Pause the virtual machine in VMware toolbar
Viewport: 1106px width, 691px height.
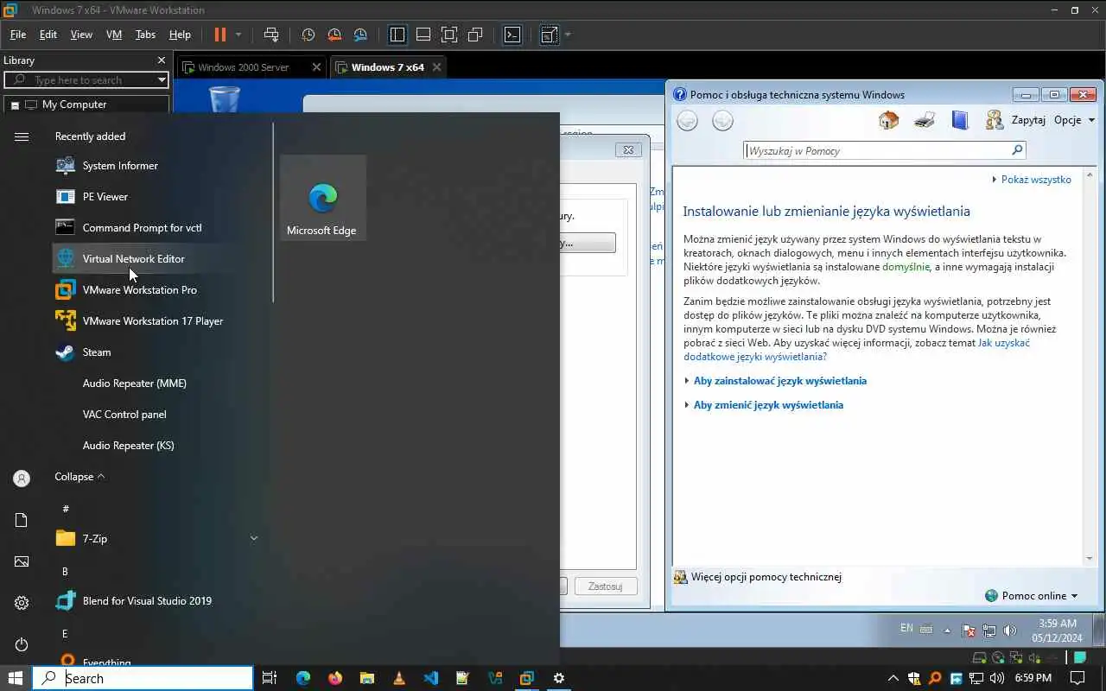coord(219,35)
